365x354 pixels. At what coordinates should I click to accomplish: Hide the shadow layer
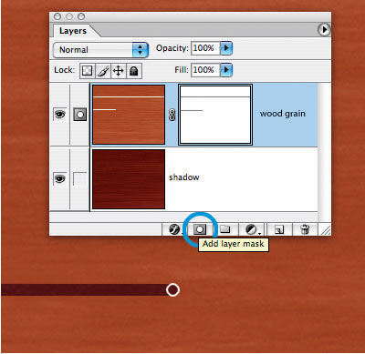(59, 178)
